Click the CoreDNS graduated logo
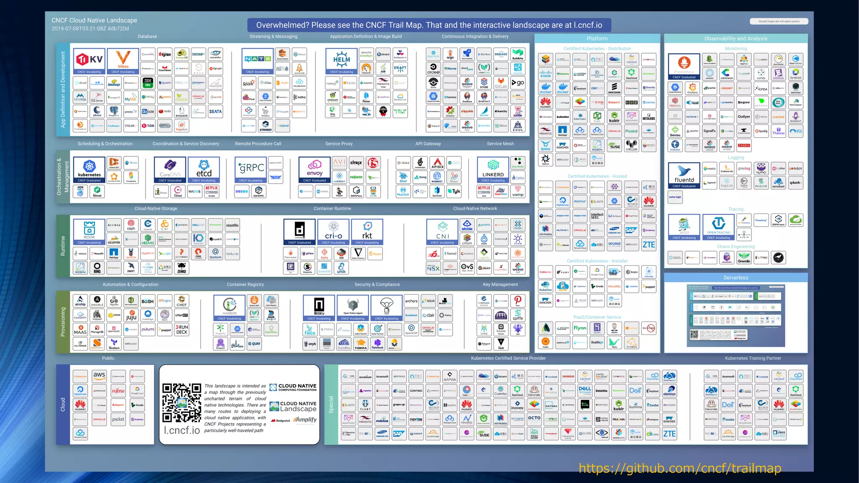 coord(170,169)
